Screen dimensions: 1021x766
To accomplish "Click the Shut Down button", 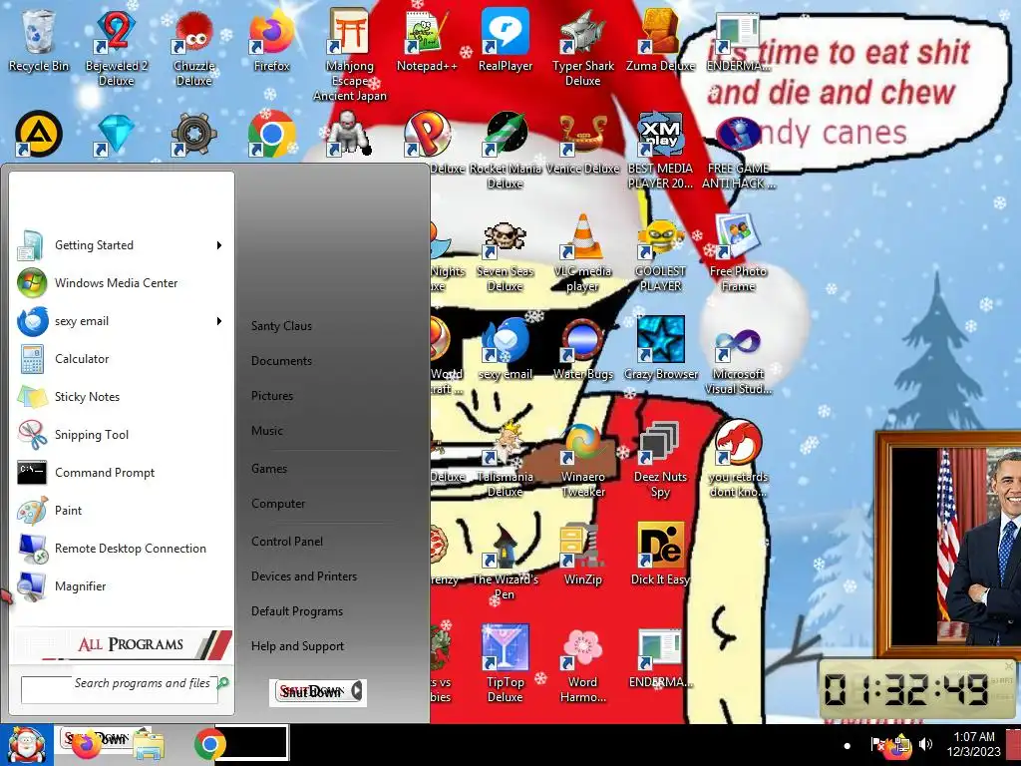I will point(311,692).
